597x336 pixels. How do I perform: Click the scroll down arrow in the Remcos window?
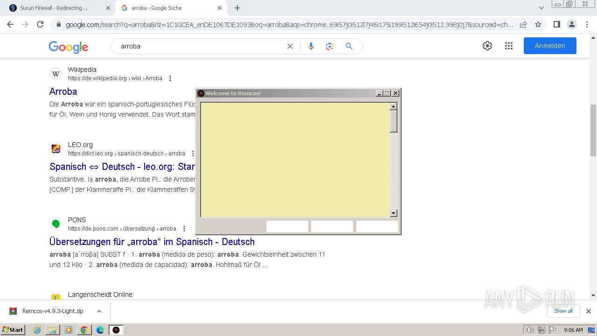tap(394, 213)
